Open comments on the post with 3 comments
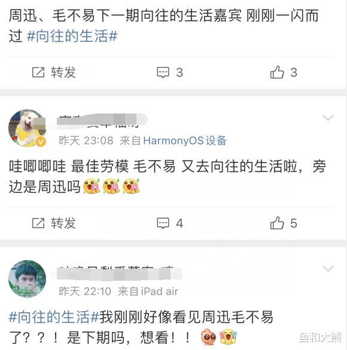The image size is (347, 350). point(170,72)
